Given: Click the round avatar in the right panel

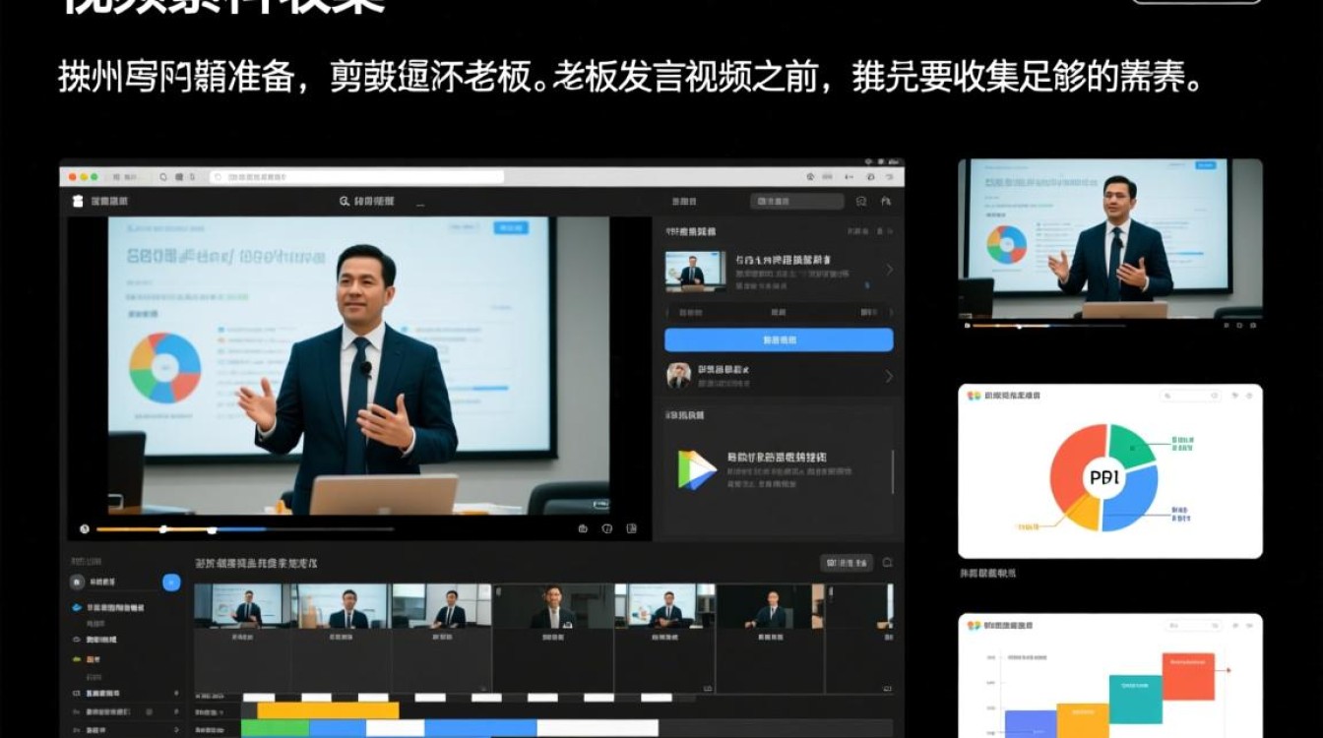Looking at the screenshot, I should tap(678, 375).
